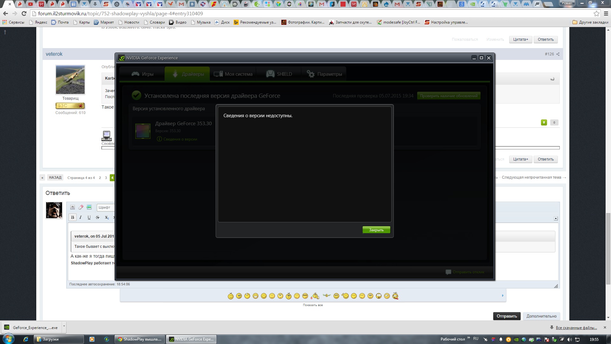Click the page vertical scrollbar
This screenshot has width=611, height=344.
click(608, 248)
